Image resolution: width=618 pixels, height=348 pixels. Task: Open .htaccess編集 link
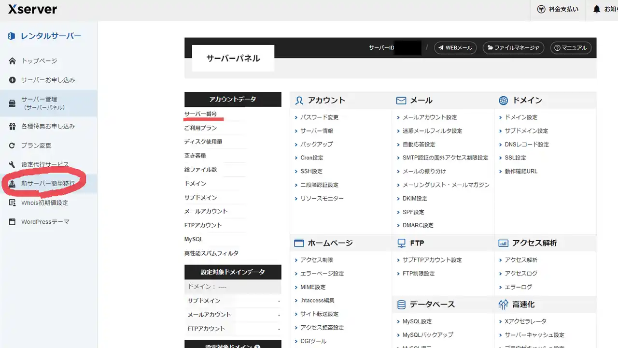coord(317,301)
